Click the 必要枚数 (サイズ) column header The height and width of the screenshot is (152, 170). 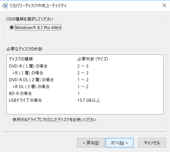pos(118,59)
